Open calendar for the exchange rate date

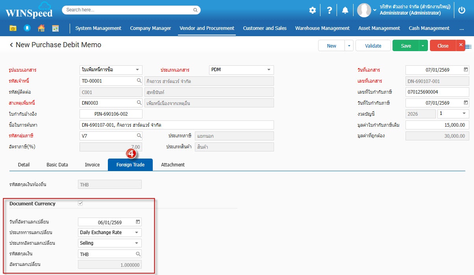138,222
